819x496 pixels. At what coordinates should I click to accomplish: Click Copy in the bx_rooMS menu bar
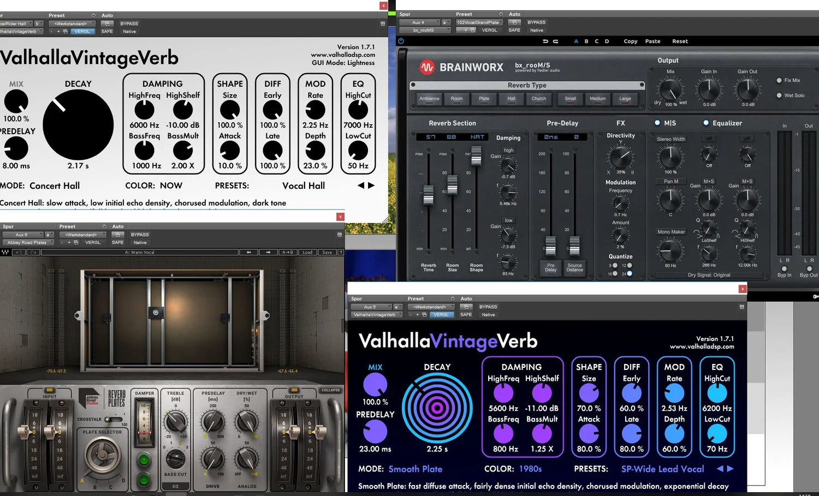pos(630,41)
